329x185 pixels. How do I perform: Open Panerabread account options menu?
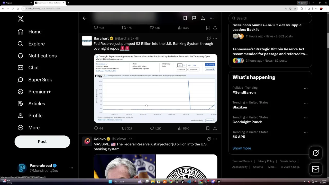pos(71,168)
